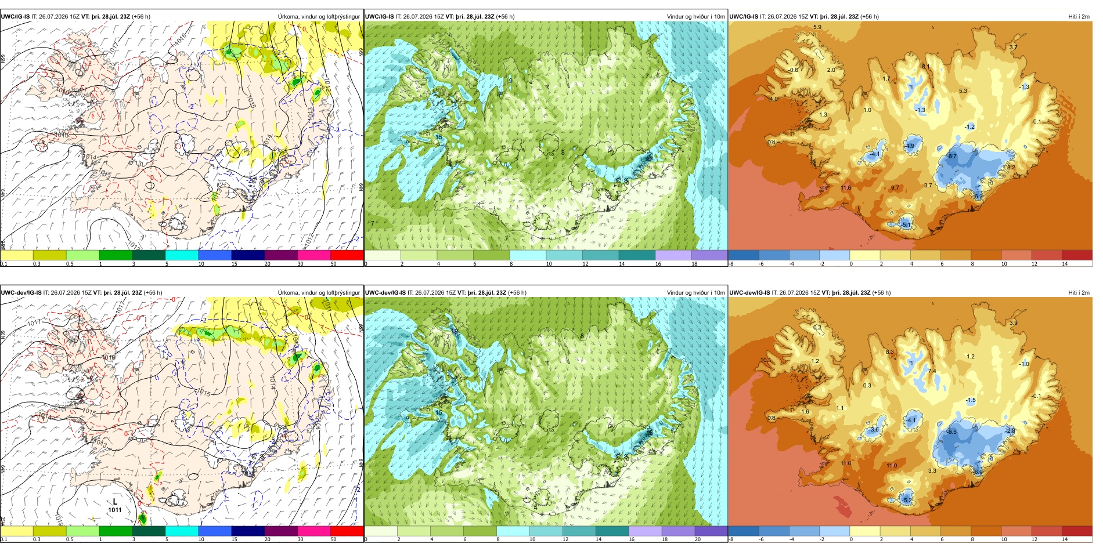Click the 3.3 temperature value on UWC-dev map
1103x551 pixels.
tap(932, 471)
